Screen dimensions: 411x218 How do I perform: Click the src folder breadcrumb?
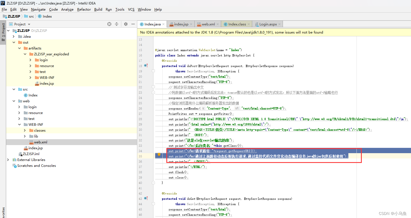(29, 16)
